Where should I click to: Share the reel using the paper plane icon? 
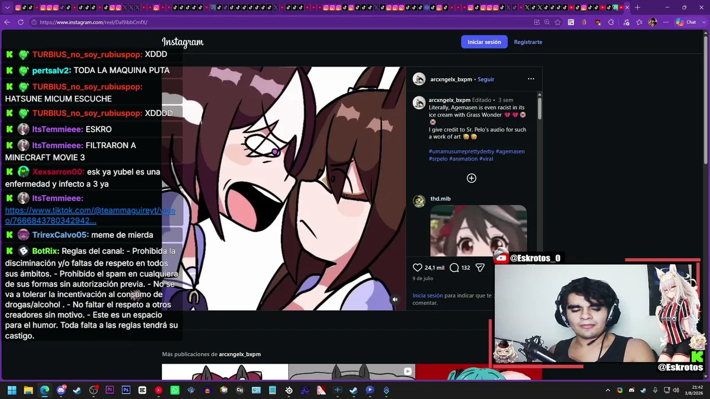click(x=480, y=268)
